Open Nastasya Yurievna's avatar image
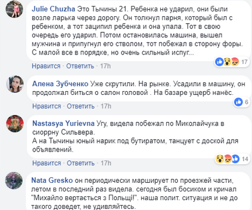The height and width of the screenshot is (210, 252). tap(15, 124)
